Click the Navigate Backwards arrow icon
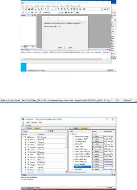 click(x=52, y=9)
